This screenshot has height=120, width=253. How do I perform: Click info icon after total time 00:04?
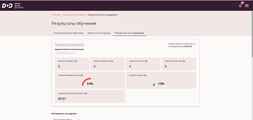tap(191, 46)
